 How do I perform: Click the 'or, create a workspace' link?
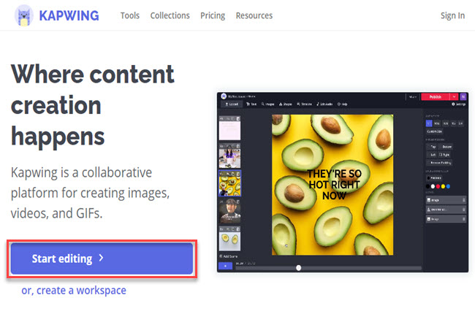click(x=74, y=290)
